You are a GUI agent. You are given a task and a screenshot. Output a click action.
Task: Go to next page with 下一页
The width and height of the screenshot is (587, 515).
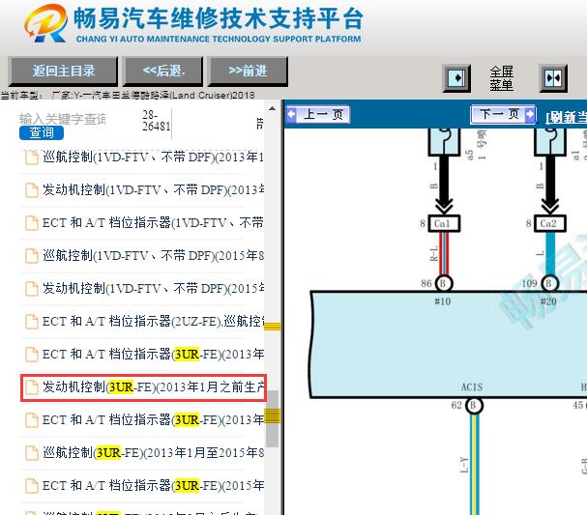503,114
